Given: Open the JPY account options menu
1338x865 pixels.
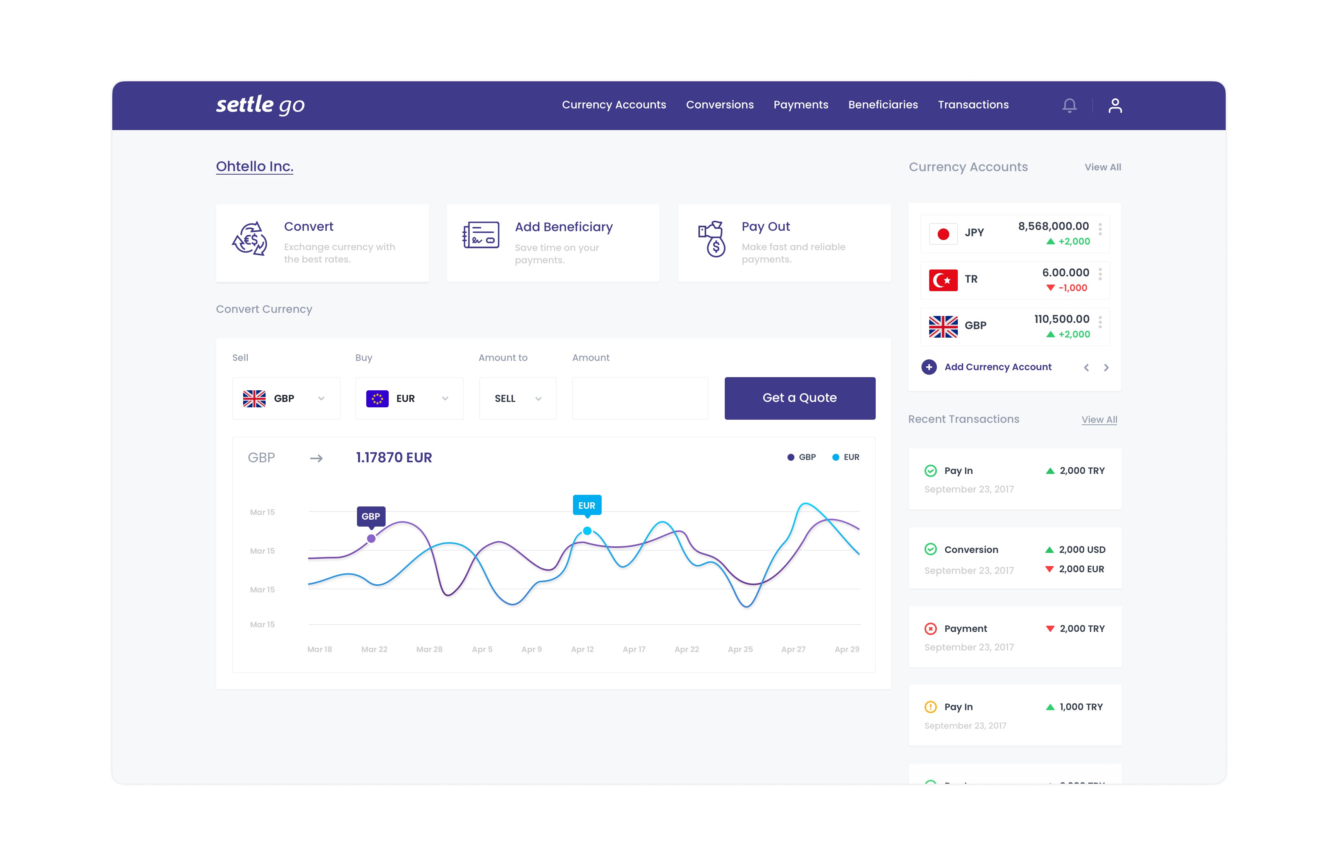Looking at the screenshot, I should pyautogui.click(x=1100, y=230).
